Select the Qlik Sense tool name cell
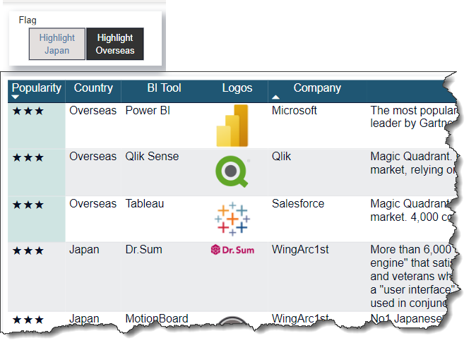 coord(152,157)
